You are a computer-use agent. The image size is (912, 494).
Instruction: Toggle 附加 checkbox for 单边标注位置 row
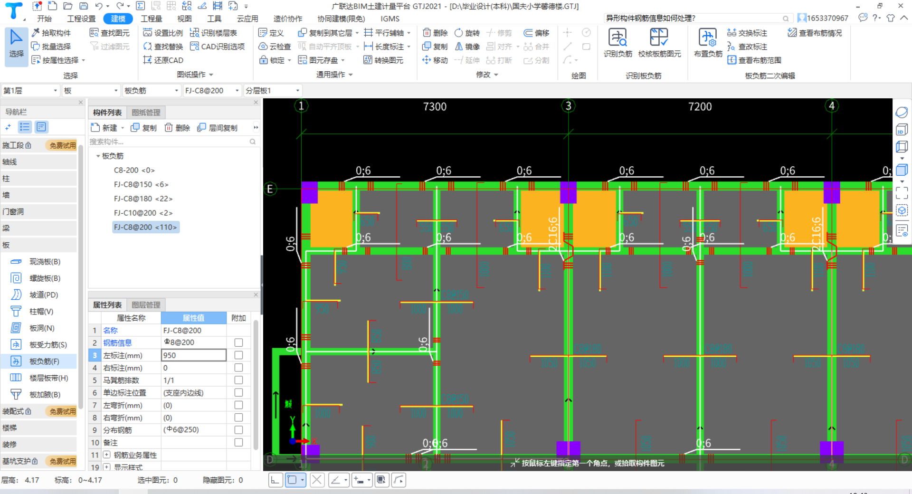[238, 392]
